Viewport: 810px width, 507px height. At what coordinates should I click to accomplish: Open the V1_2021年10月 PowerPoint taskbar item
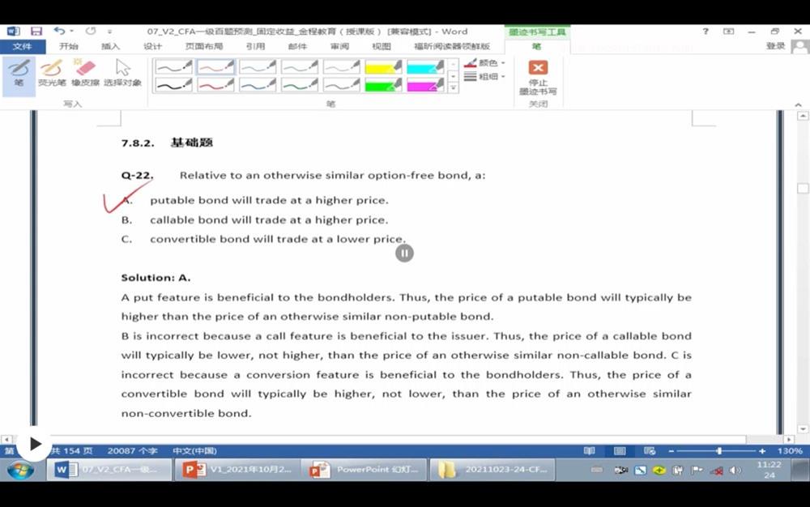coord(237,470)
